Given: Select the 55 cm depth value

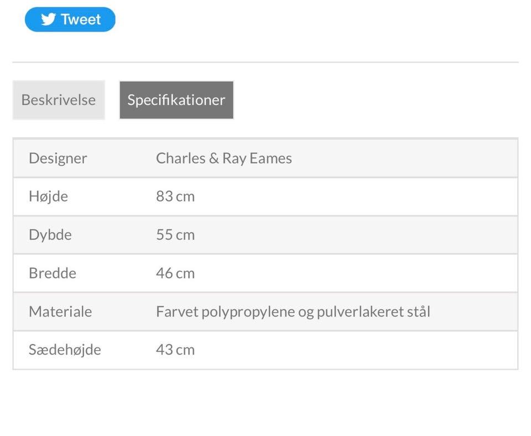Looking at the screenshot, I should [x=175, y=235].
